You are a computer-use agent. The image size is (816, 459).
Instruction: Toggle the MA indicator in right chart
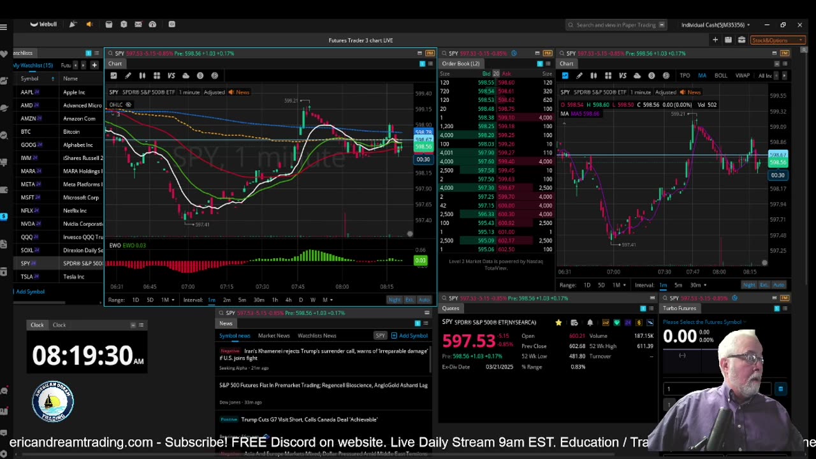[x=702, y=76]
